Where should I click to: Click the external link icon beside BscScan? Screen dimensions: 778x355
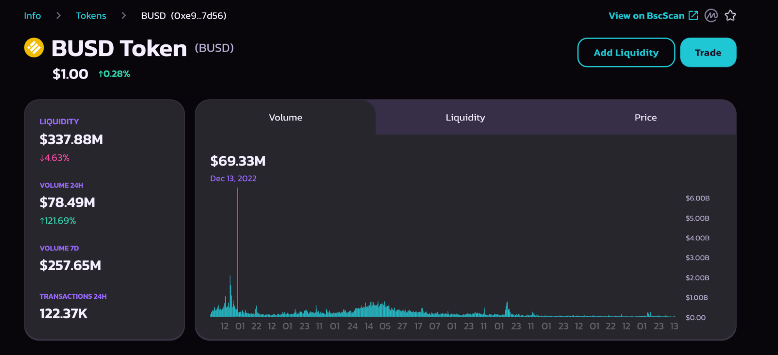[693, 16]
